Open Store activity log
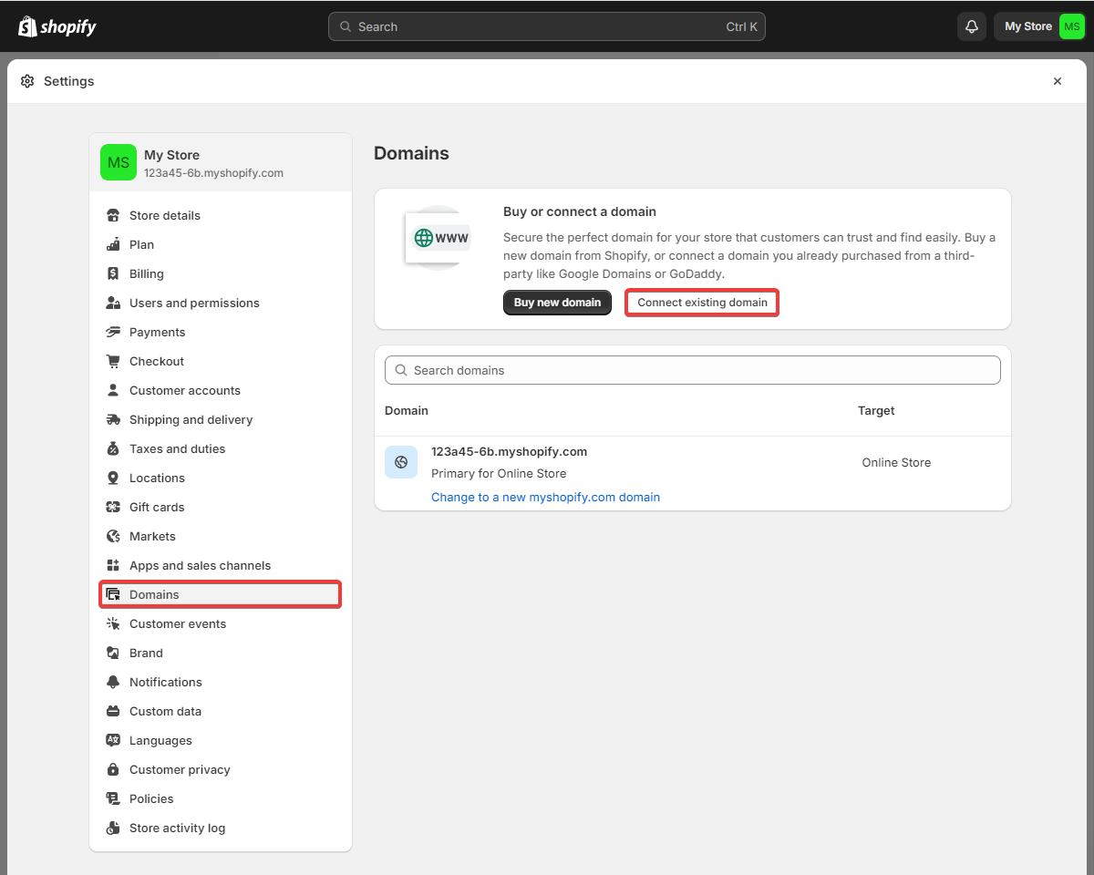This screenshot has height=875, width=1094. (177, 828)
